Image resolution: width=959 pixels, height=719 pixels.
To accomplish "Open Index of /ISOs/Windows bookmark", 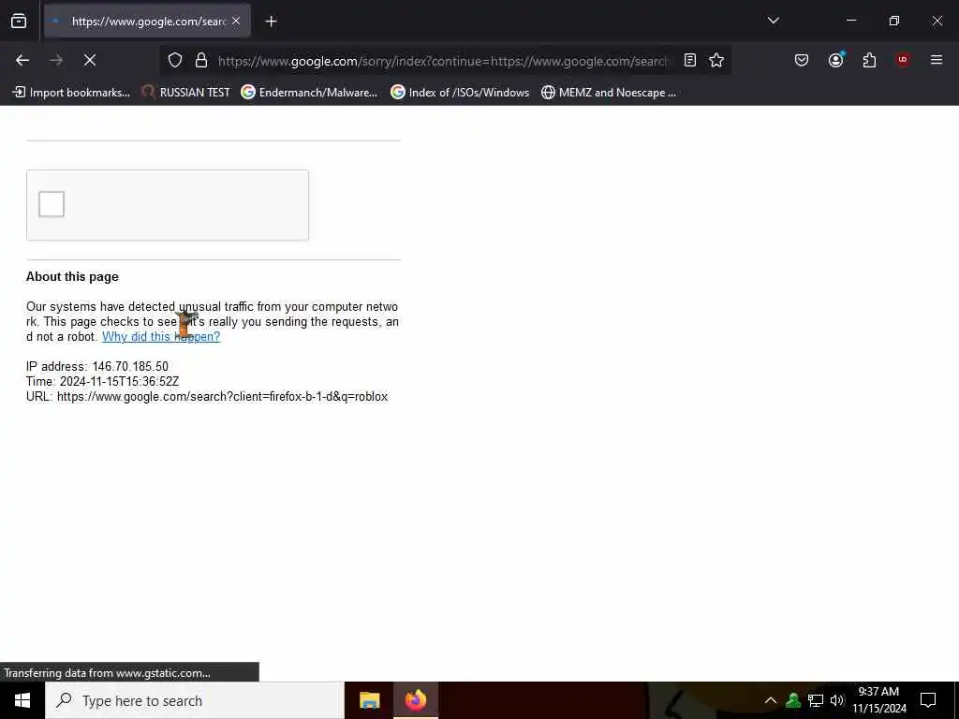I will click(460, 93).
